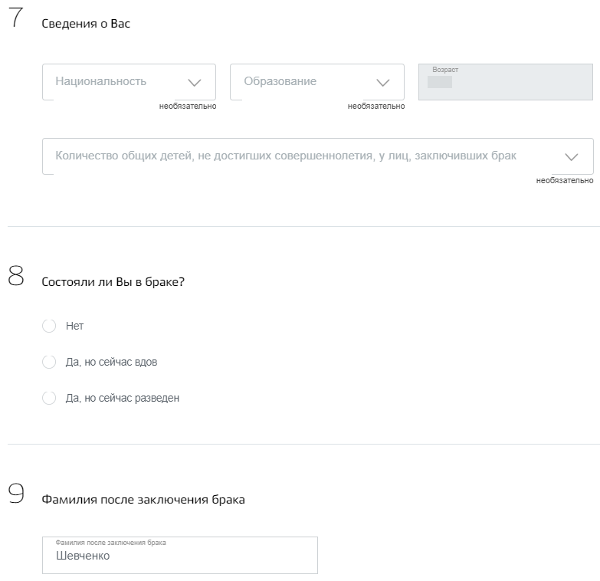Click the section number 9
The image size is (600, 581).
pyautogui.click(x=16, y=494)
